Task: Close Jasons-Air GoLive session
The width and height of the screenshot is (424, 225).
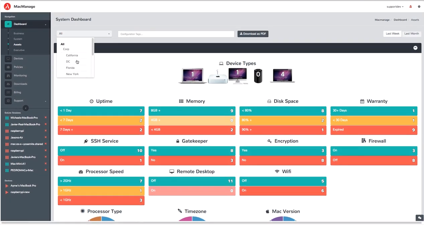Action: coord(46,137)
